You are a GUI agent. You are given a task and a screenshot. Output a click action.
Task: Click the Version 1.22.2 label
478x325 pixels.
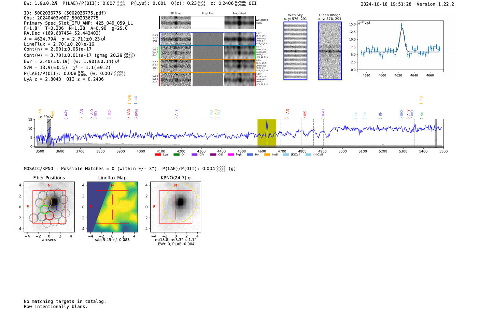[435, 4]
